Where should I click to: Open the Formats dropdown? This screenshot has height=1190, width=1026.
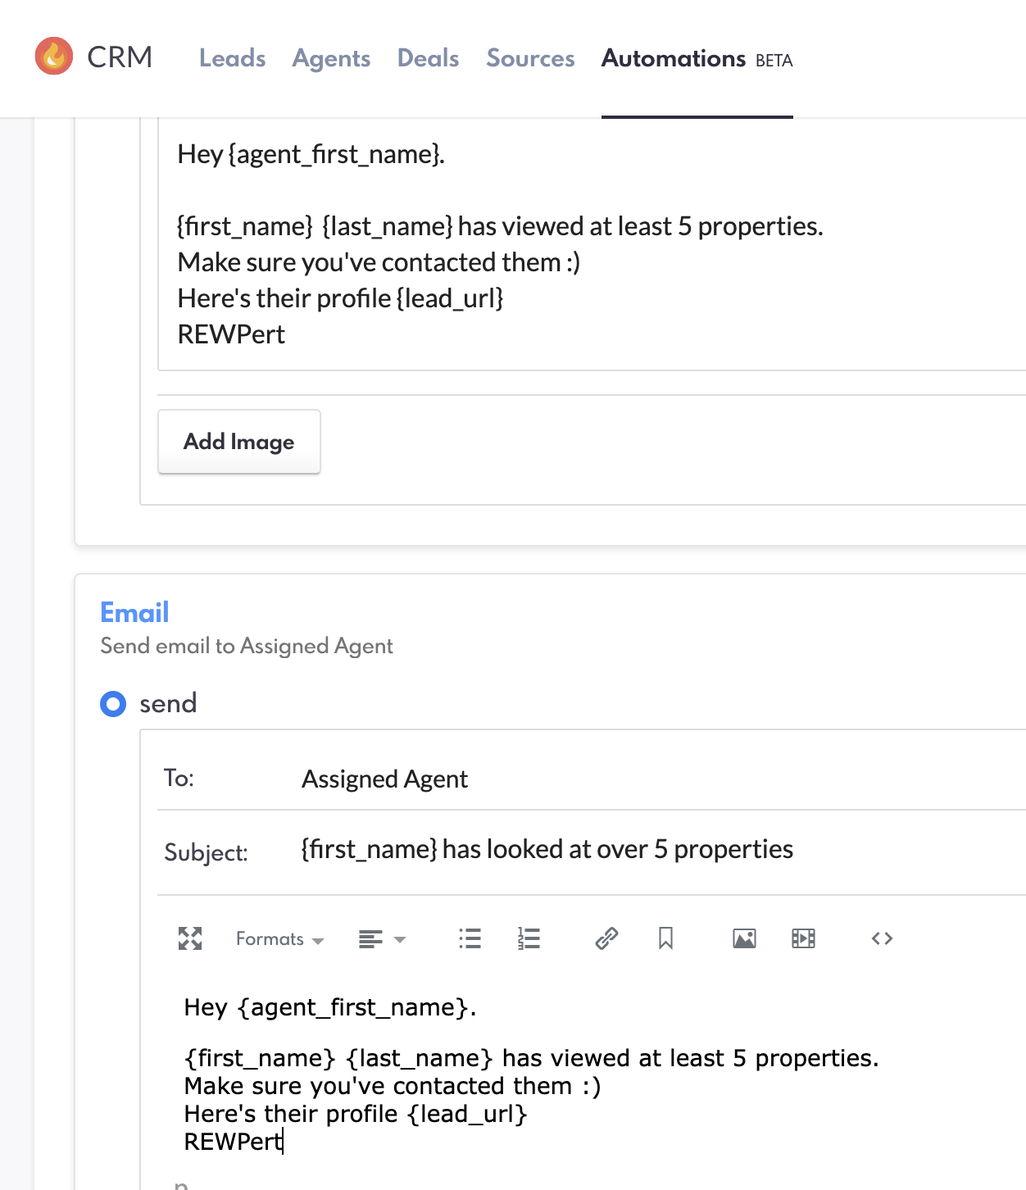tap(279, 939)
